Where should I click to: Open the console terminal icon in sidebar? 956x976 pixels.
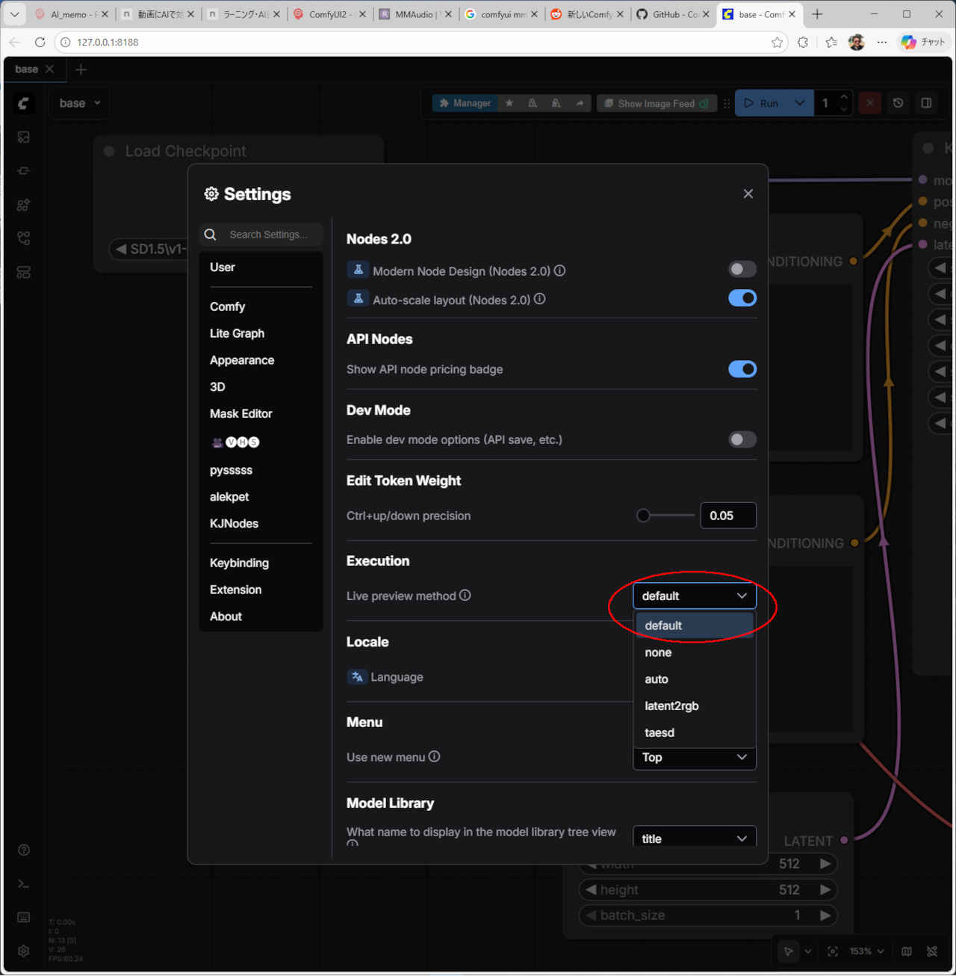coord(24,884)
